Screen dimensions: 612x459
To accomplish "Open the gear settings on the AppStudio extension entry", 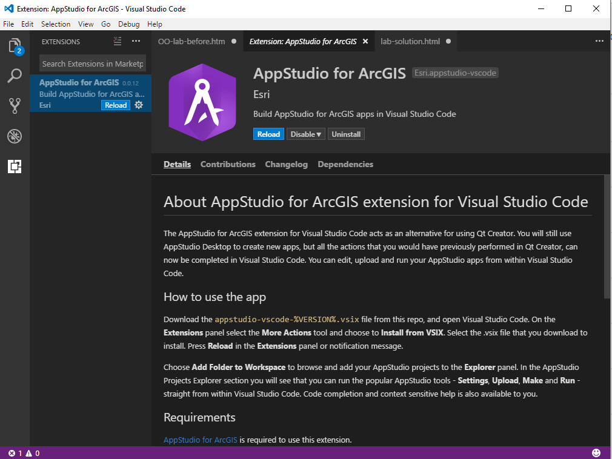I will click(138, 105).
